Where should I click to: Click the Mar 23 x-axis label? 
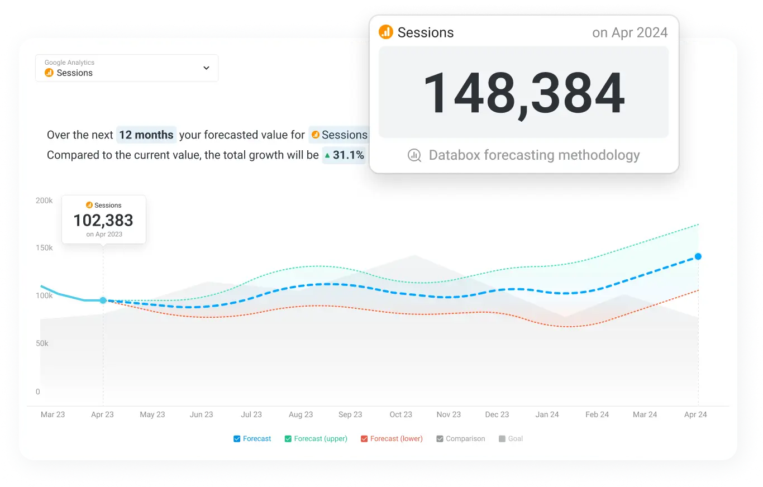(x=53, y=414)
